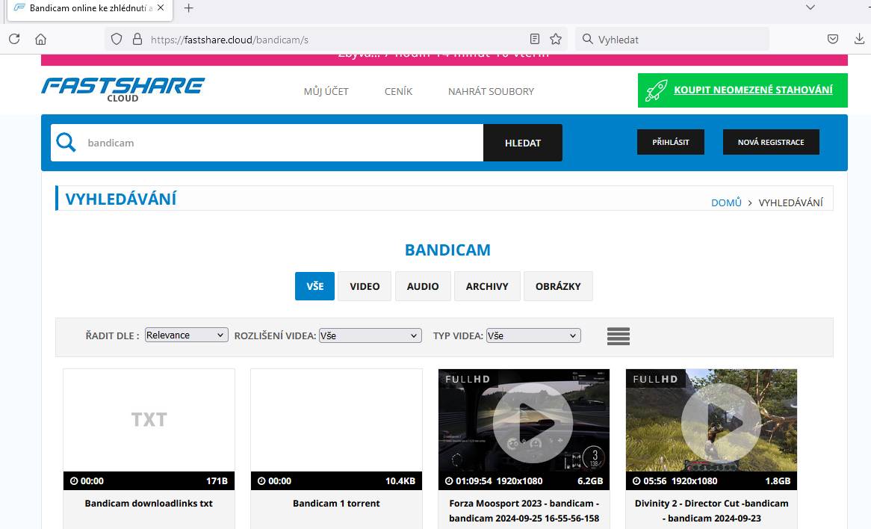Click the BANDICAM results heading

point(447,250)
